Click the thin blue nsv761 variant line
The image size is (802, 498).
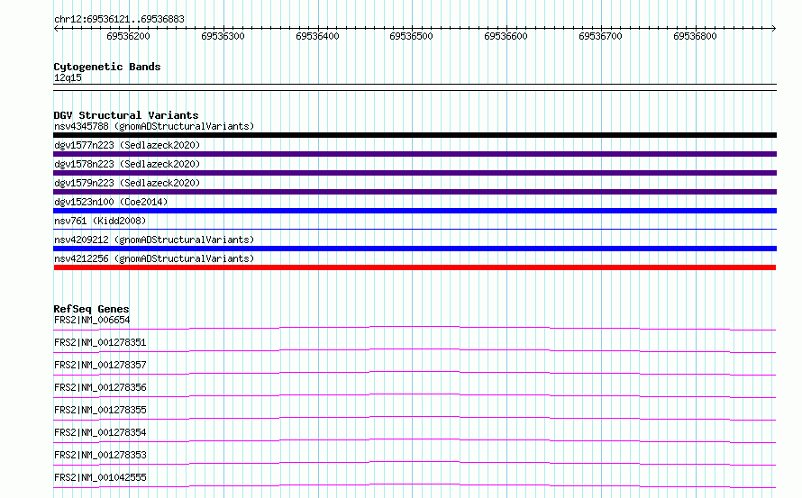click(x=415, y=229)
